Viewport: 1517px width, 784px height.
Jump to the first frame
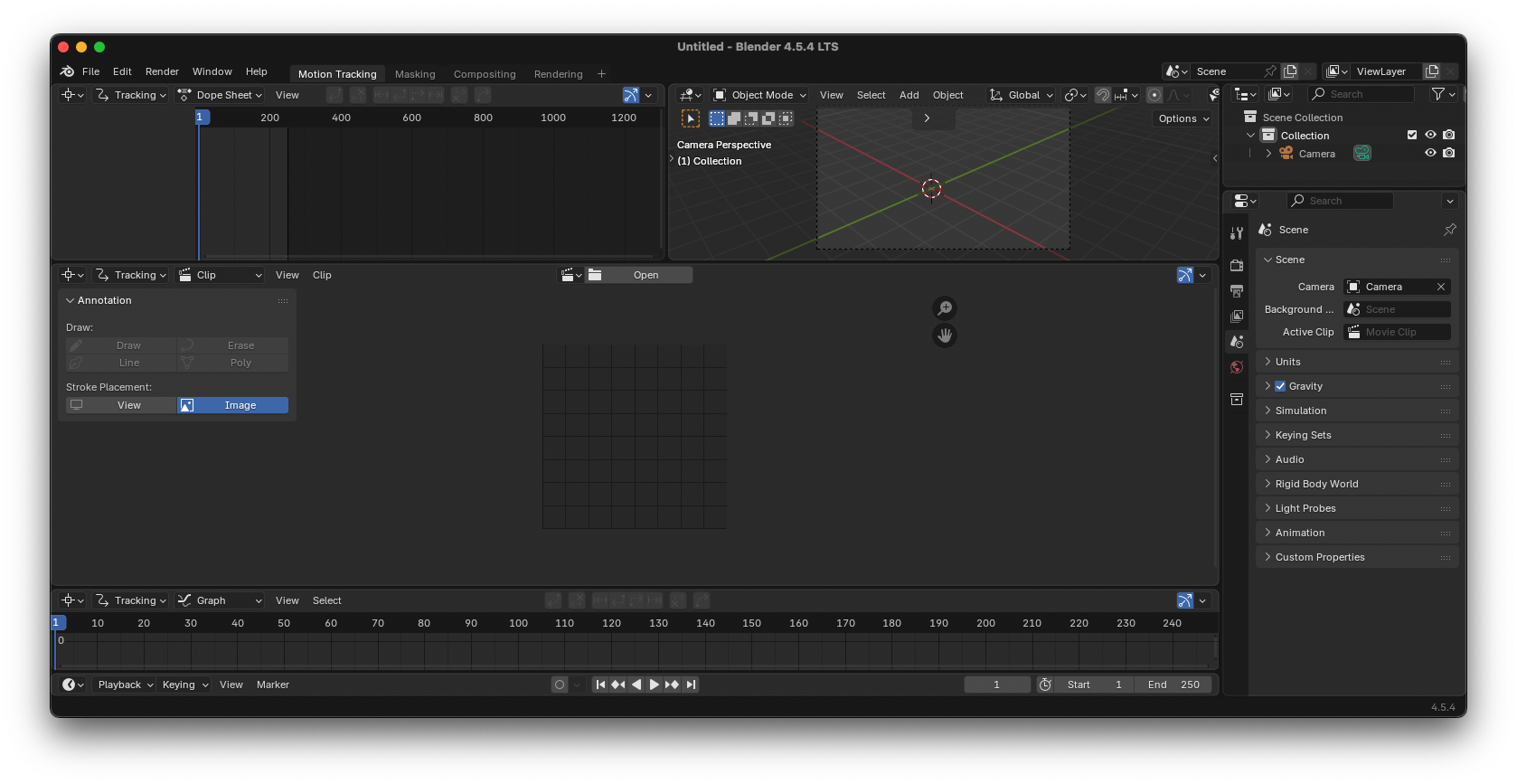[x=600, y=685]
